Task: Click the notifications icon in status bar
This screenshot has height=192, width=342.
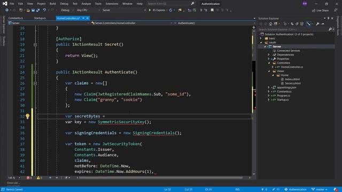Action: pos(336,189)
